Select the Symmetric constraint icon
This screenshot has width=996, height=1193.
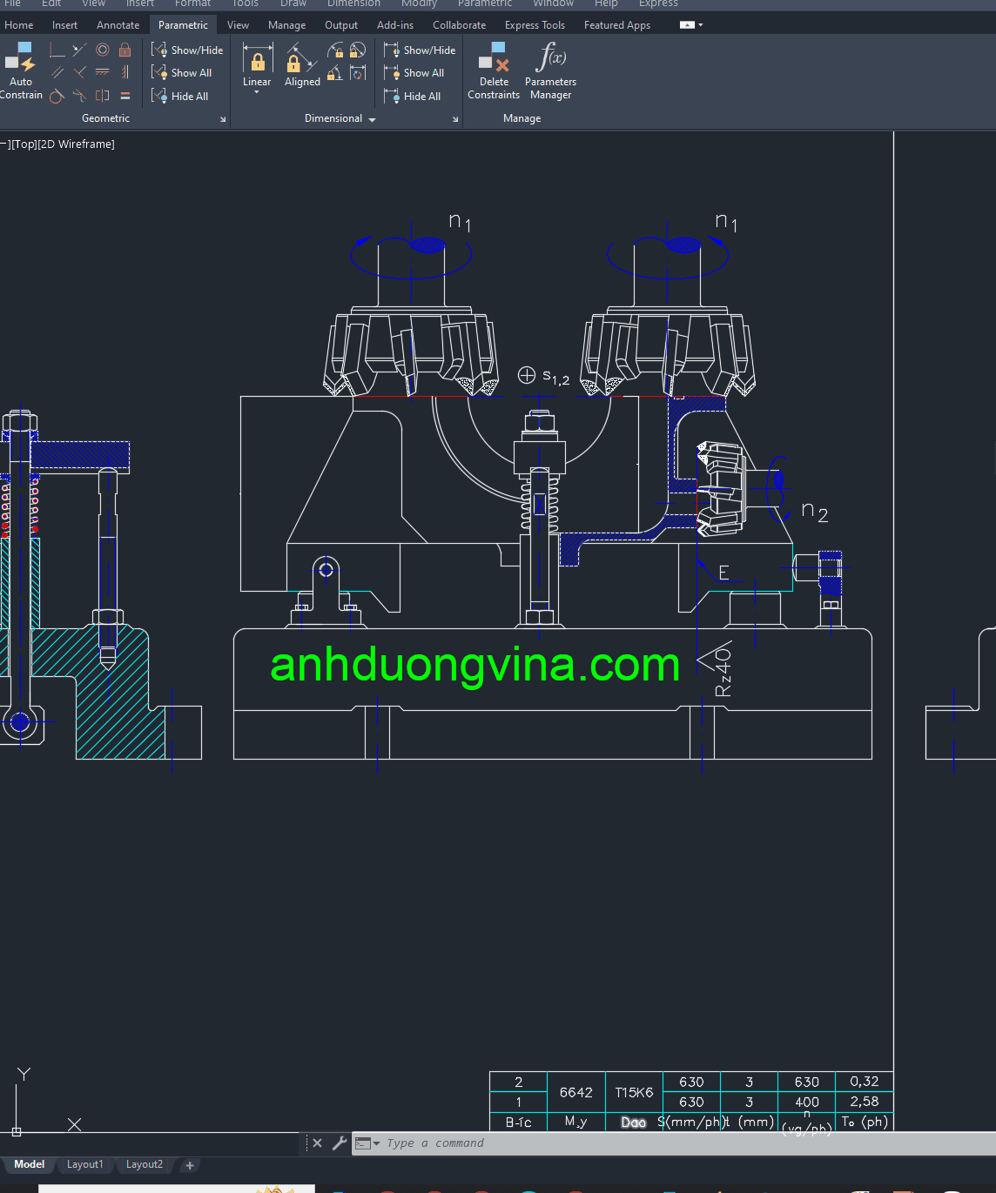pyautogui.click(x=103, y=96)
